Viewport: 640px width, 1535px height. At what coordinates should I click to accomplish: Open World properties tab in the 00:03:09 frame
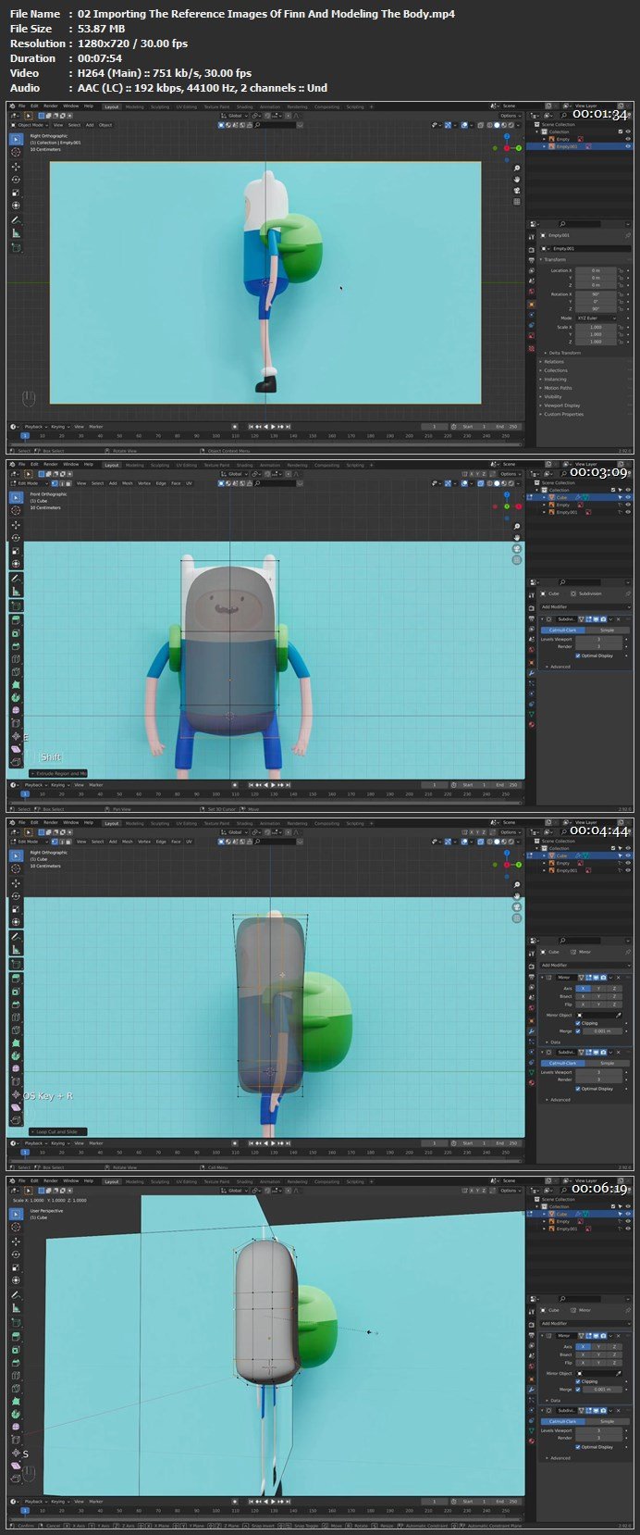[533, 650]
